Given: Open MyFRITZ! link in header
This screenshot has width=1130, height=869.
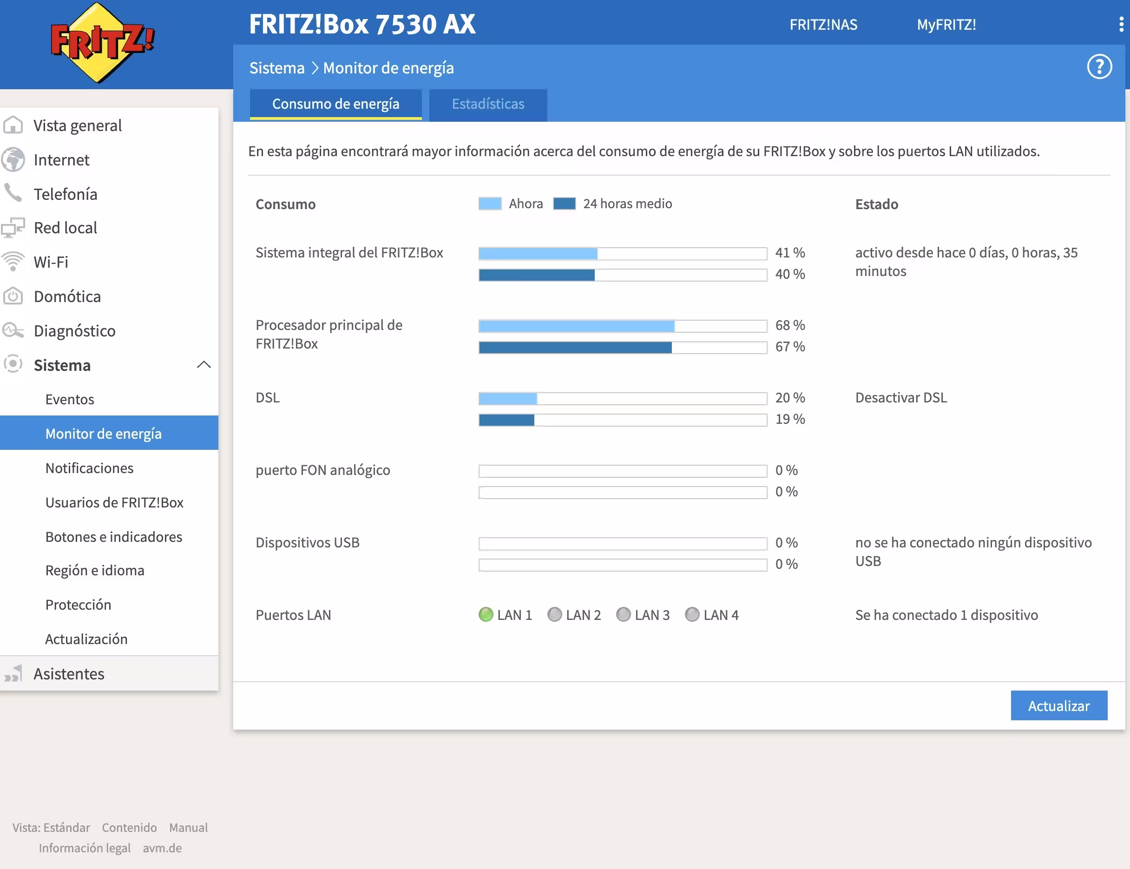Looking at the screenshot, I should [x=946, y=24].
